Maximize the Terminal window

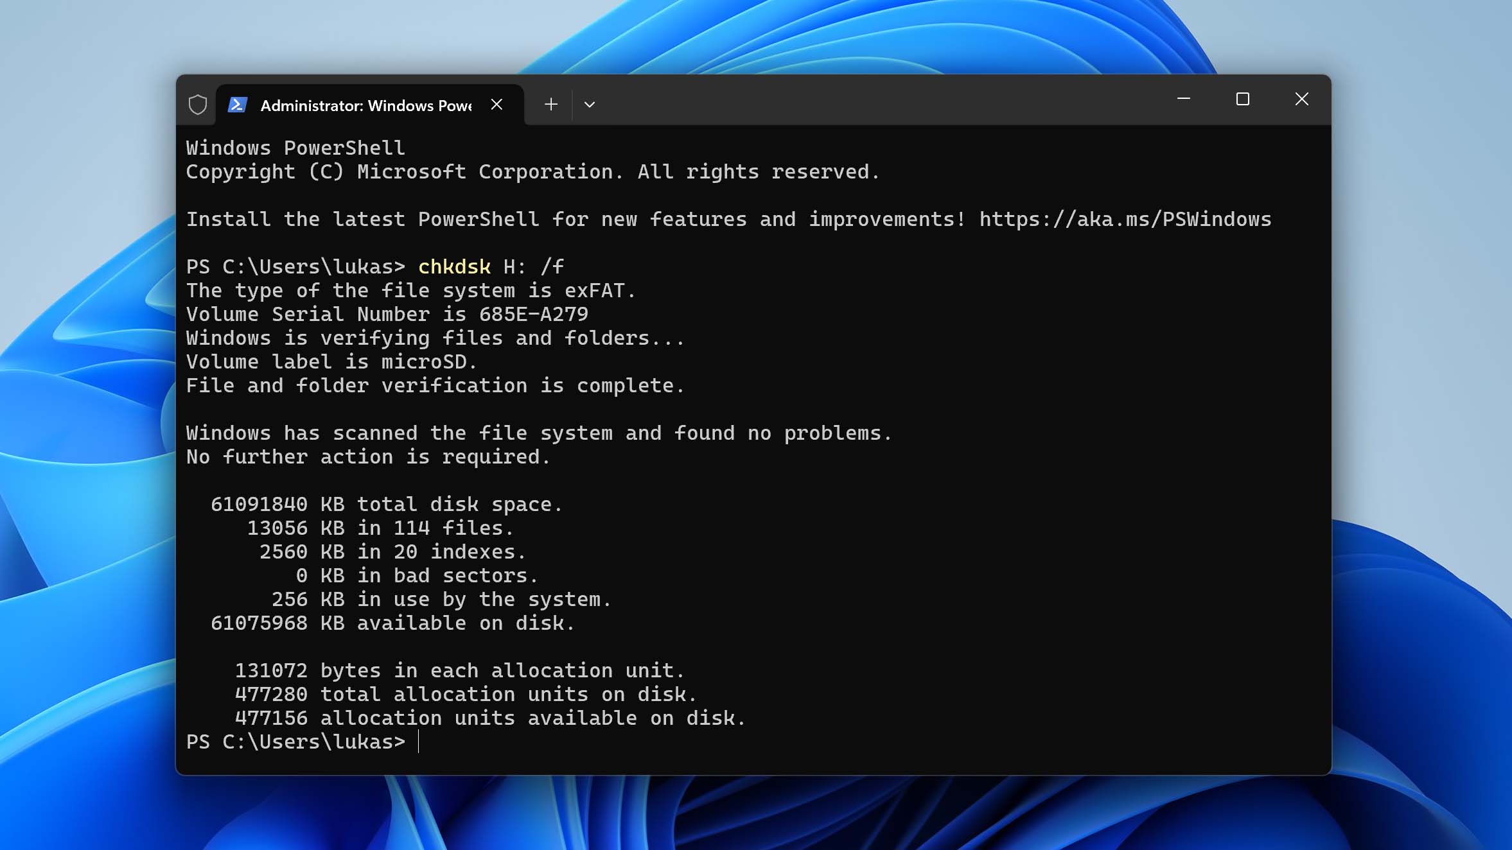[x=1243, y=99]
